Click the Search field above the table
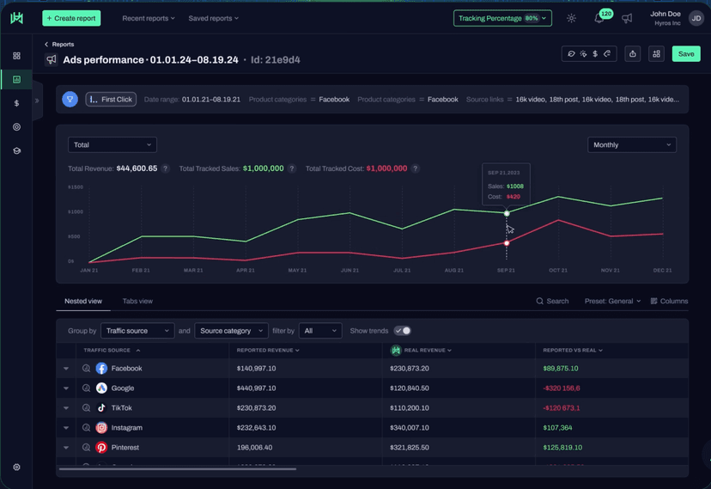The width and height of the screenshot is (711, 489). click(x=552, y=302)
